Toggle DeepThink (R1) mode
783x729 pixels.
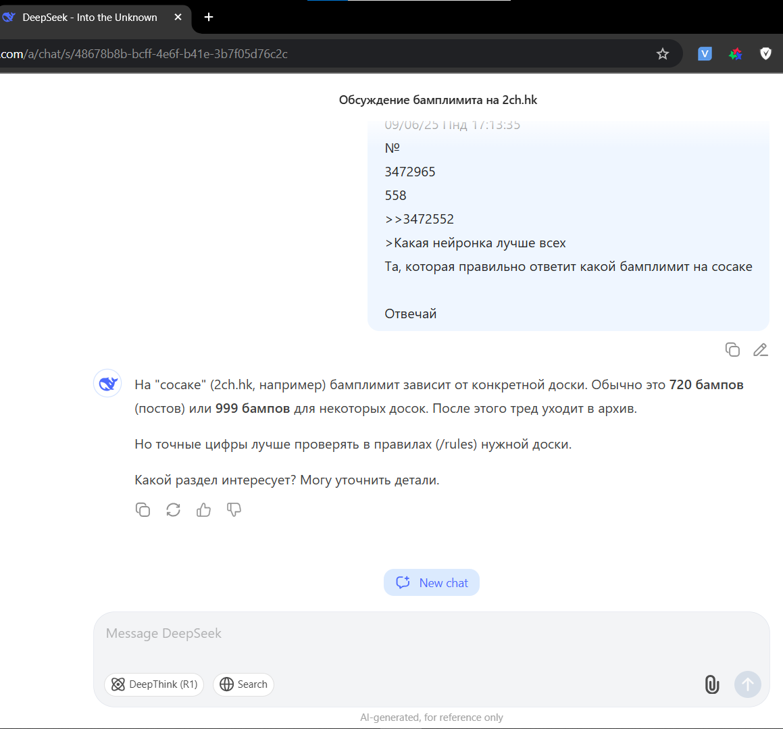point(154,684)
